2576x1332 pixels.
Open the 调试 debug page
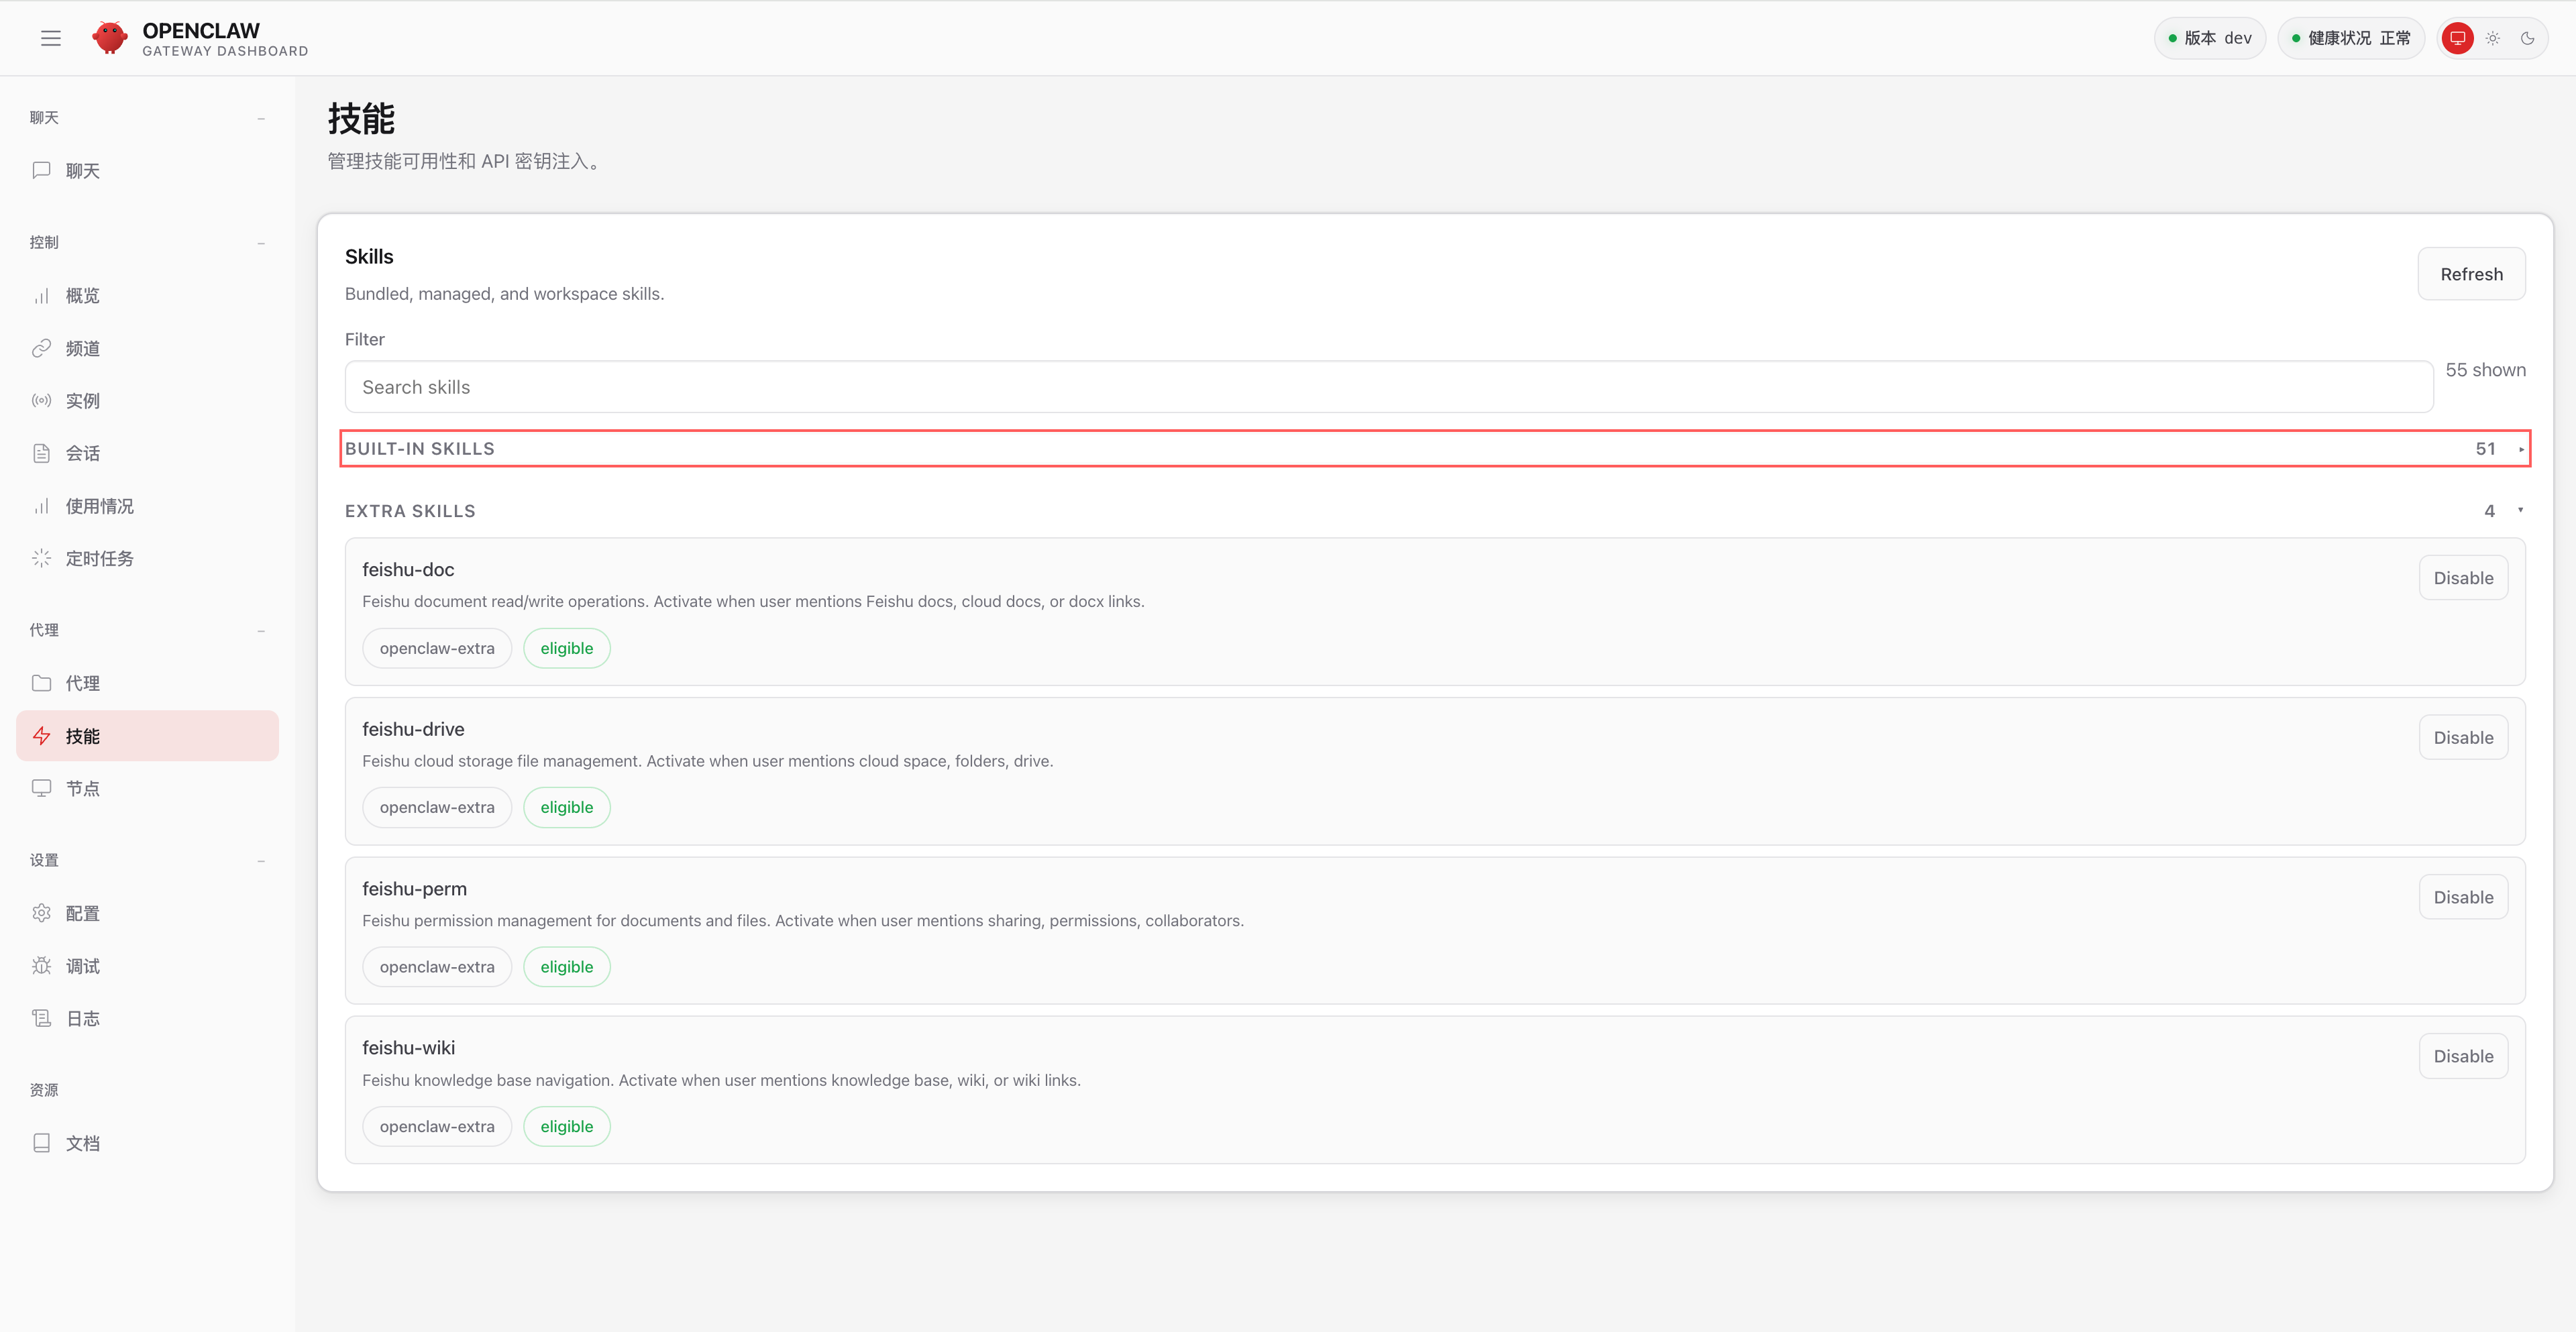click(x=82, y=965)
